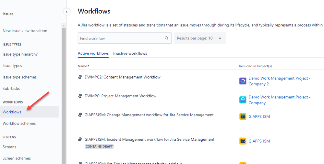Click the Issues heading in sidebar
Image resolution: width=324 pixels, height=164 pixels.
(x=8, y=14)
